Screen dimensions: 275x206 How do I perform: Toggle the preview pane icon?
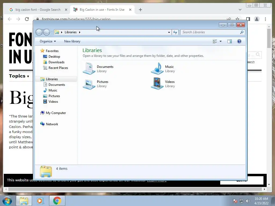click(229, 41)
